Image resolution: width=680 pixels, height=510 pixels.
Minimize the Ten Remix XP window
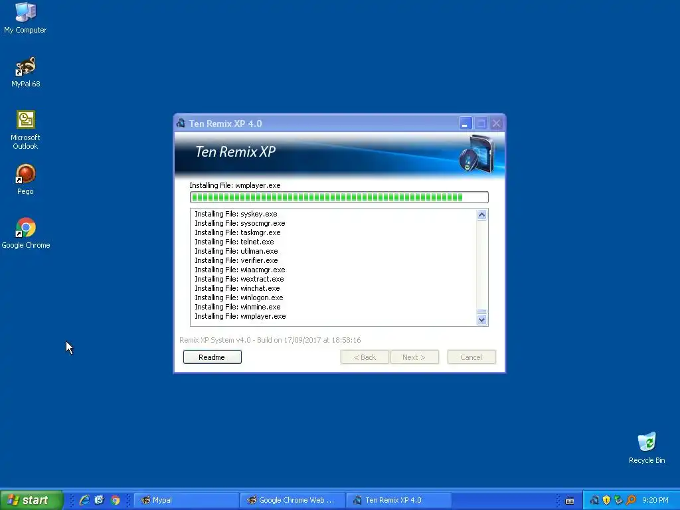point(466,124)
